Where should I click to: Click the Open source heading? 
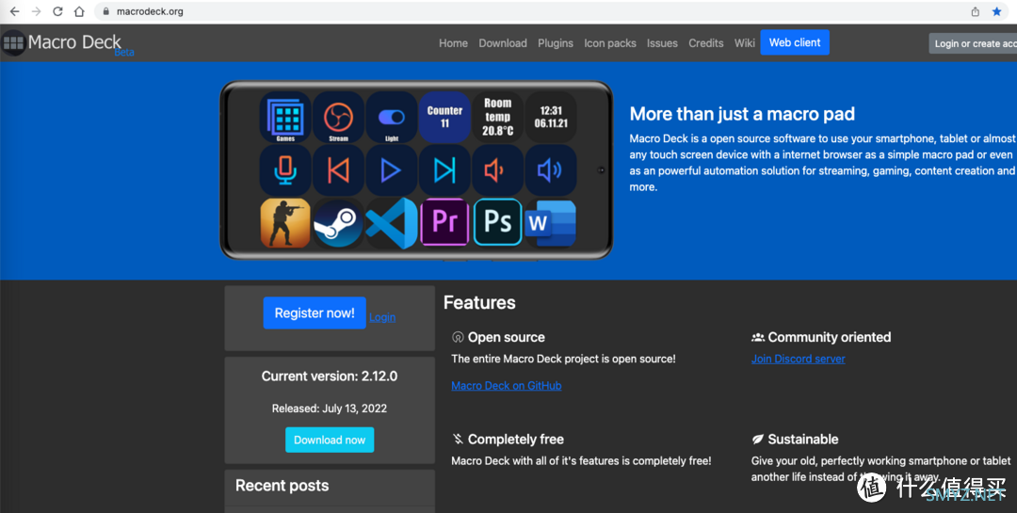(x=506, y=337)
